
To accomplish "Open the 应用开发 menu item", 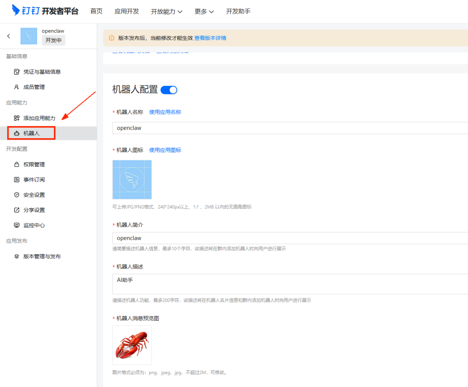I will (x=127, y=11).
